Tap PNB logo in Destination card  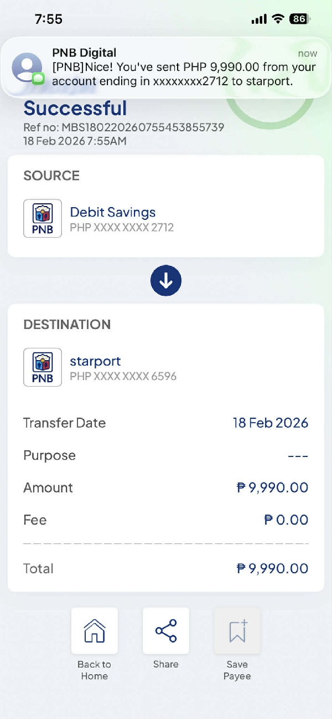coord(43,367)
